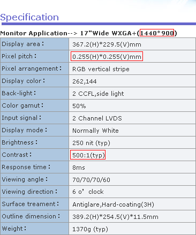Click the 8ms response time value

pyautogui.click(x=79, y=168)
